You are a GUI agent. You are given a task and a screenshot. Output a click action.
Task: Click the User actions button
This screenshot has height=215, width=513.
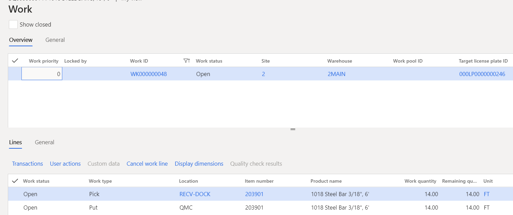coord(65,164)
